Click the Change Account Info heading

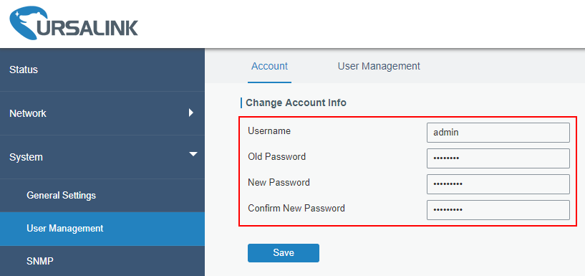(x=296, y=103)
